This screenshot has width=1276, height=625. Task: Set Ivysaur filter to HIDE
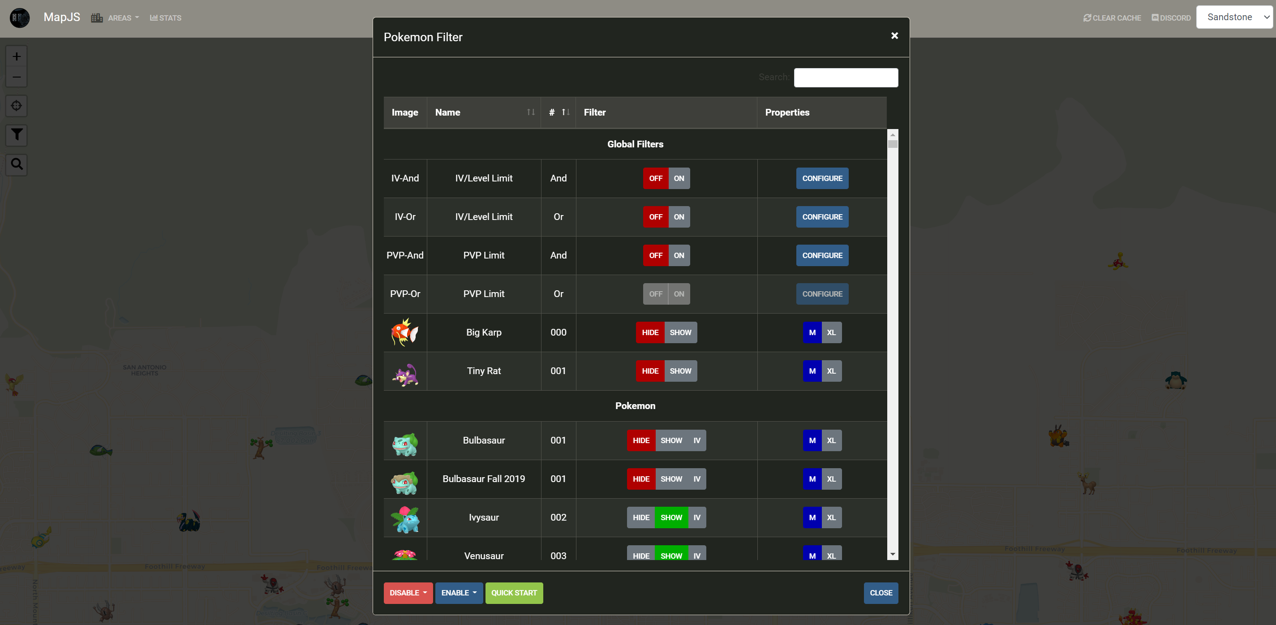[x=640, y=517]
